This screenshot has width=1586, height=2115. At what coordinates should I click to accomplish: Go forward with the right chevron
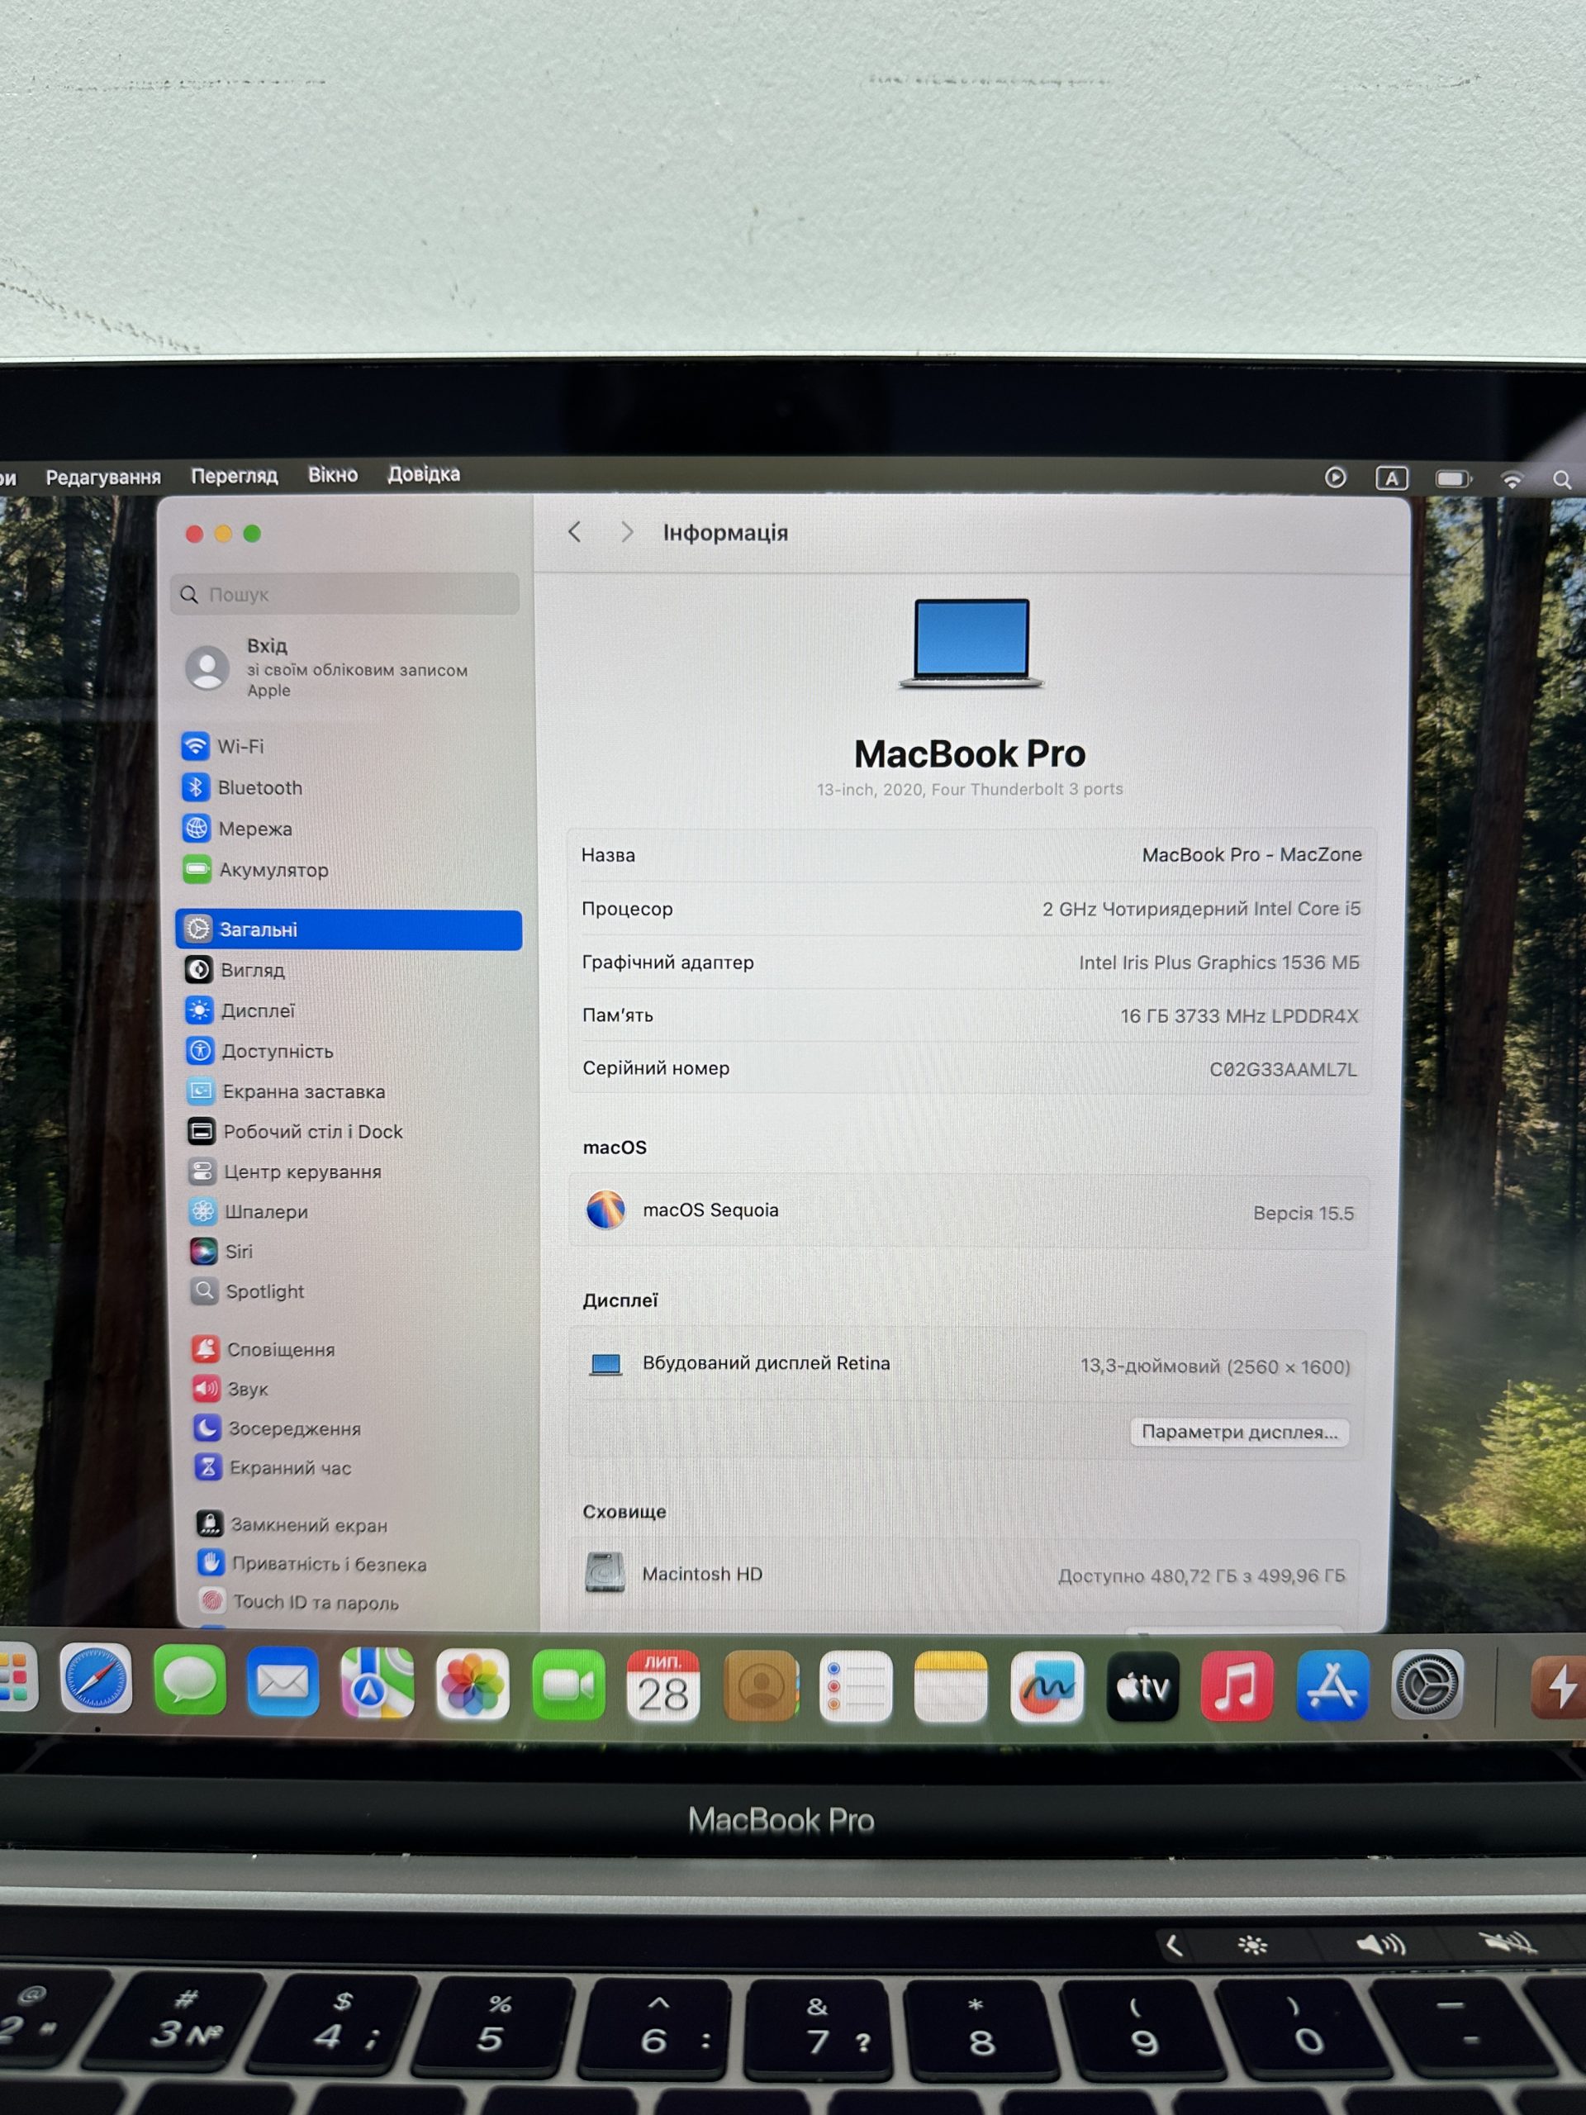click(626, 533)
